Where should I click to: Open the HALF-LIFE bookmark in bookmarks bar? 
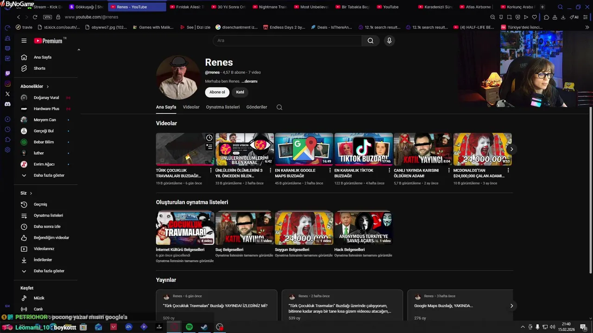[473, 27]
